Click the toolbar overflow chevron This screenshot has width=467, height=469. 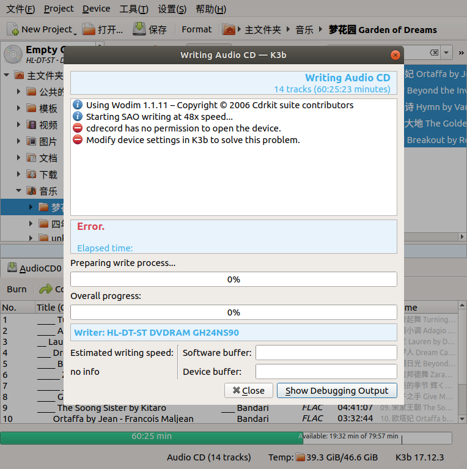461,53
